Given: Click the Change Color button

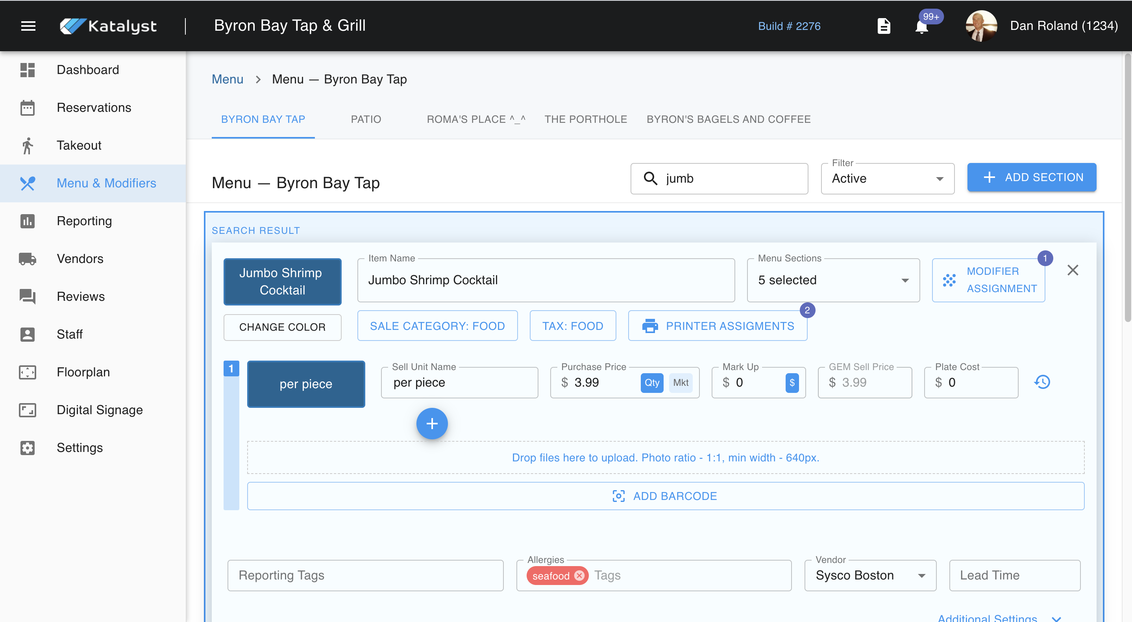Looking at the screenshot, I should point(282,327).
